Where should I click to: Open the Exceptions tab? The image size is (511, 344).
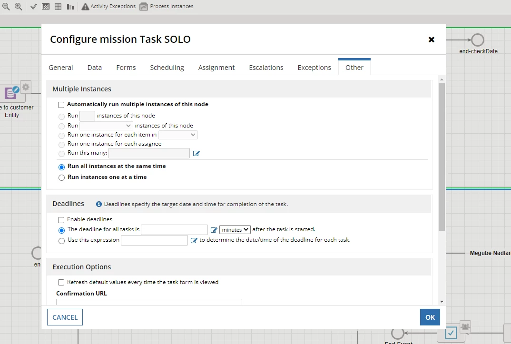click(x=314, y=68)
